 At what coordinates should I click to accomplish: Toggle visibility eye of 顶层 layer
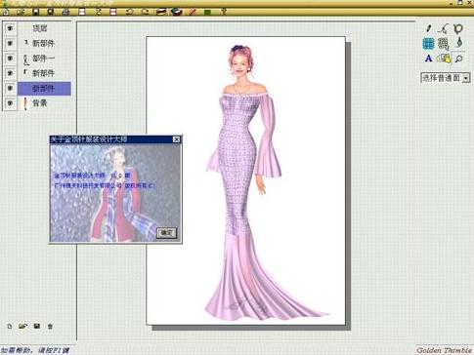pyautogui.click(x=10, y=28)
